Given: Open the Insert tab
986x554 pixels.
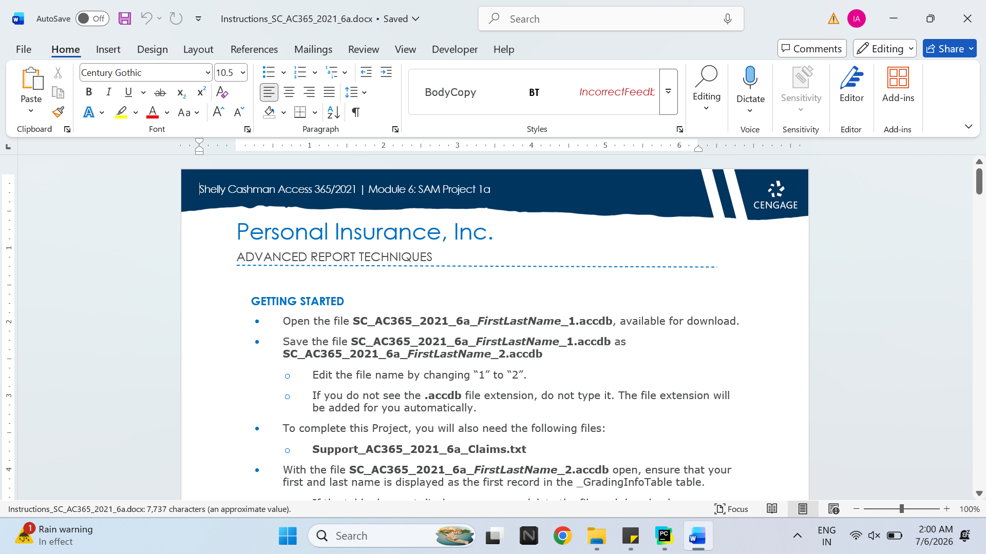Looking at the screenshot, I should pyautogui.click(x=108, y=49).
